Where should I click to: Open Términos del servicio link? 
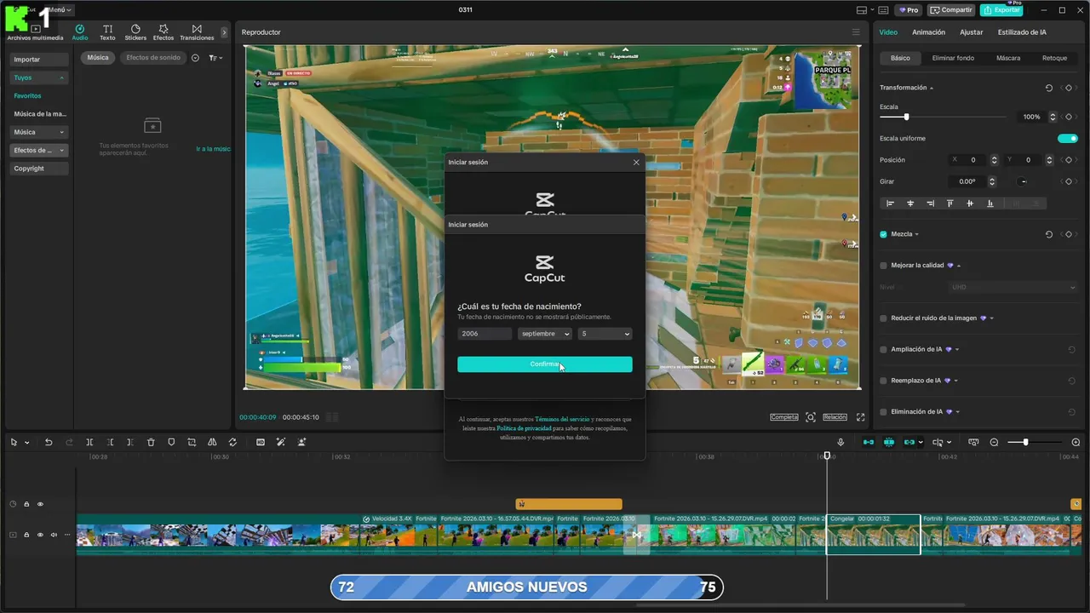[562, 419]
